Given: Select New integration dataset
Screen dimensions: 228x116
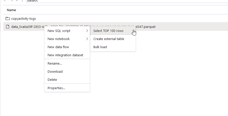Looking at the screenshot, I should tap(65, 55).
